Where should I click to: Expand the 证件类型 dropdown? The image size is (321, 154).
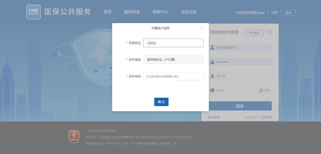point(173,60)
